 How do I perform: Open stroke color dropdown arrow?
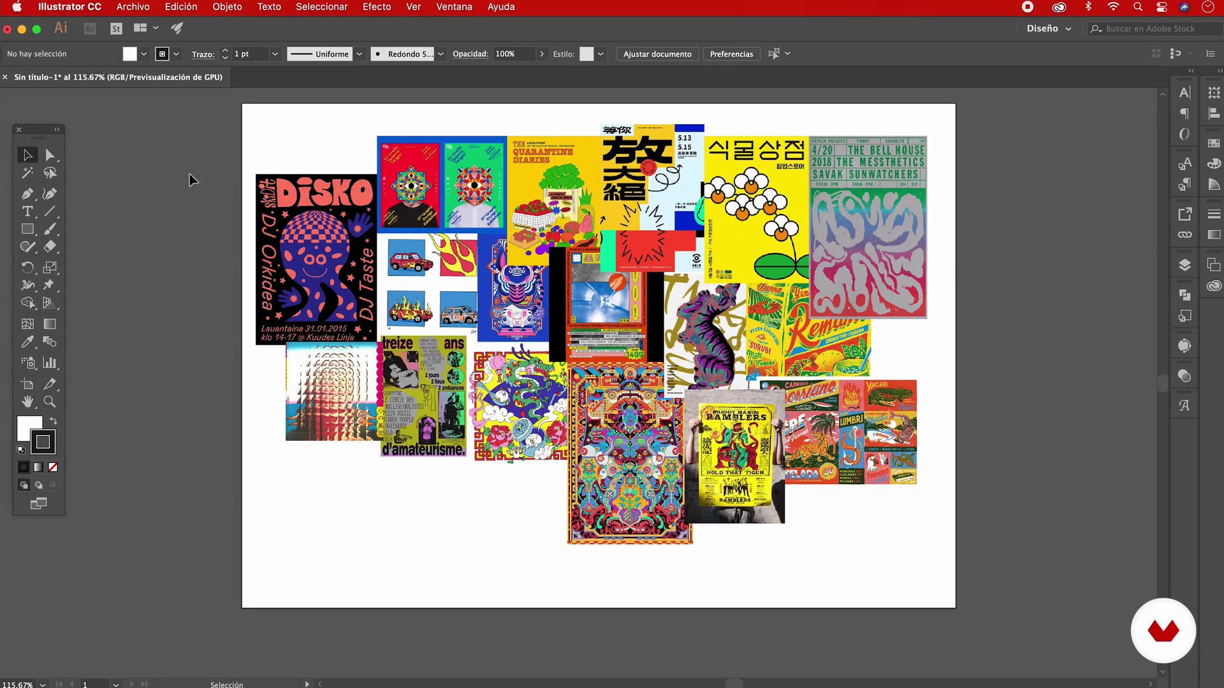177,54
